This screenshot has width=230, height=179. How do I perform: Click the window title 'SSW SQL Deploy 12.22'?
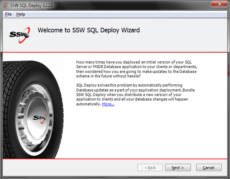31,5
